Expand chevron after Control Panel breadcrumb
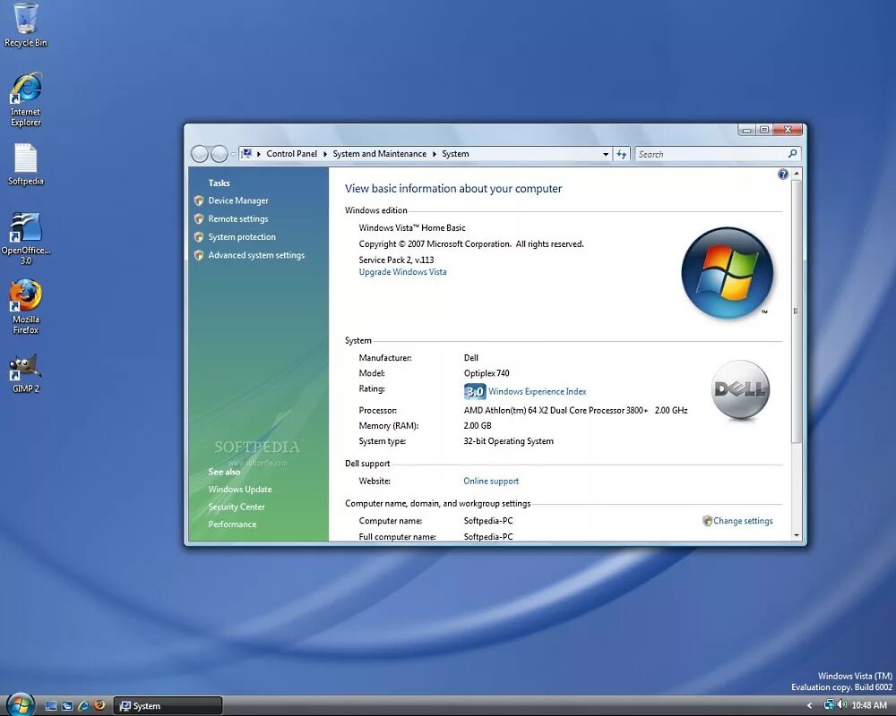896x716 pixels. coord(325,154)
